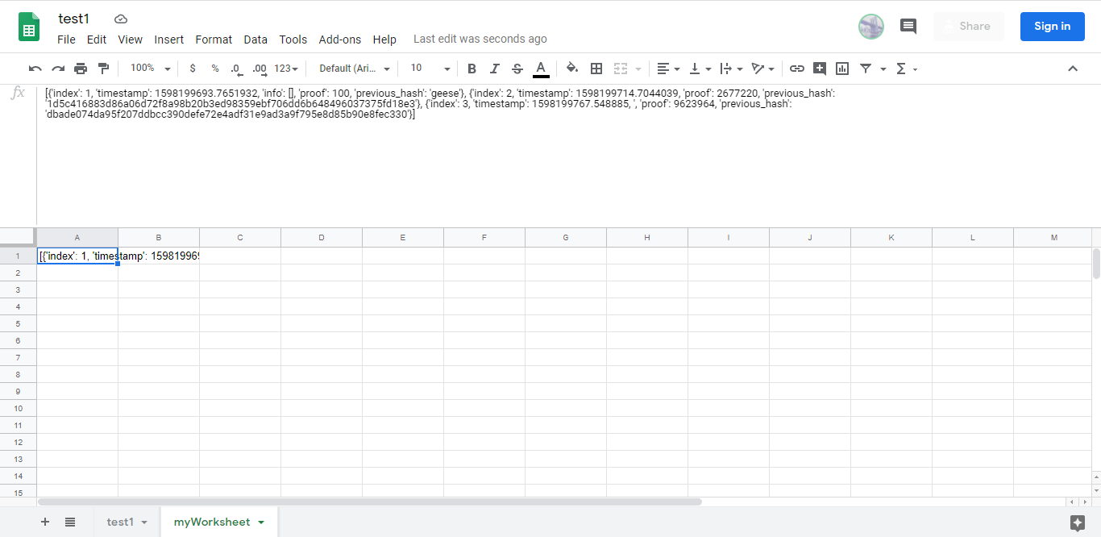Click the Share button
Viewport: 1101px width, 537px height.
(x=969, y=27)
